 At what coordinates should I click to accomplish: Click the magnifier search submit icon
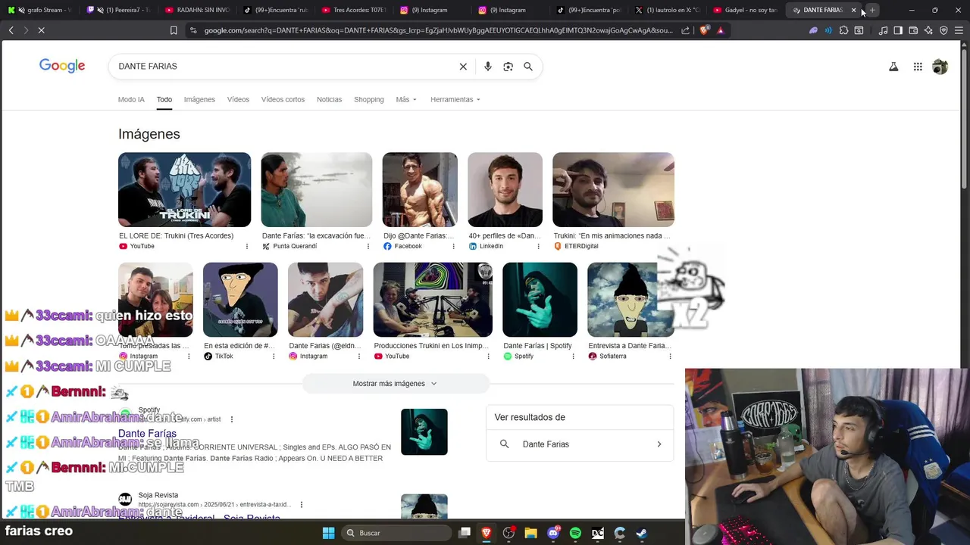(x=528, y=67)
